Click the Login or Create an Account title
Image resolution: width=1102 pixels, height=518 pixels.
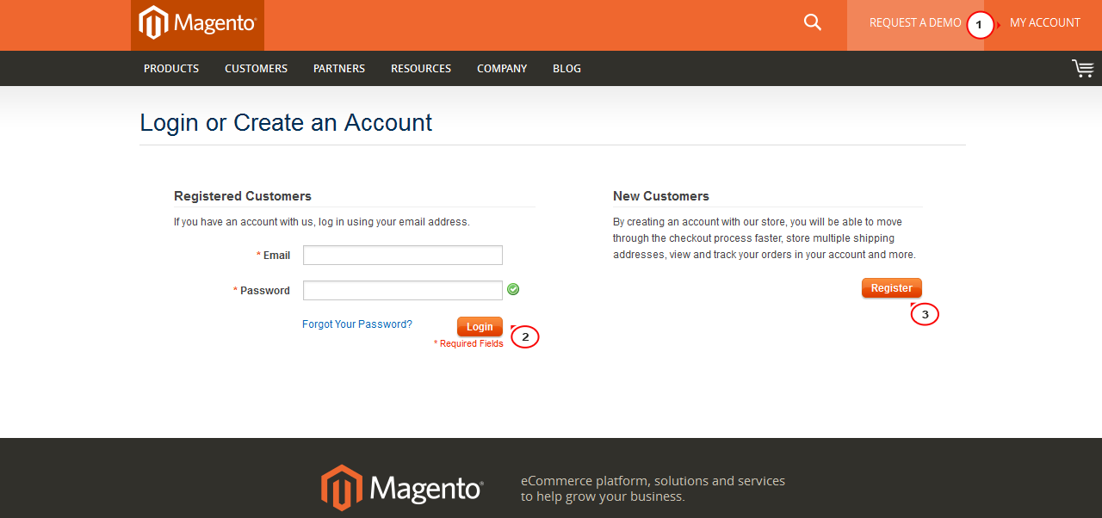coord(286,122)
